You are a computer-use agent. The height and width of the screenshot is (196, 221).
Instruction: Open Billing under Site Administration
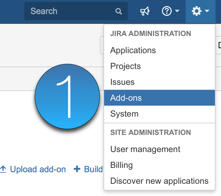(121, 165)
